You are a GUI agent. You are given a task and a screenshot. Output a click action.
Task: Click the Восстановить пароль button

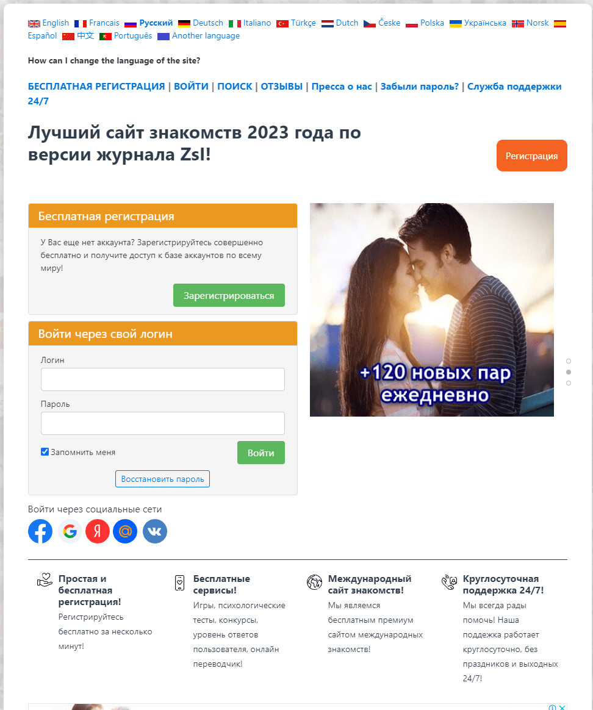(x=163, y=479)
